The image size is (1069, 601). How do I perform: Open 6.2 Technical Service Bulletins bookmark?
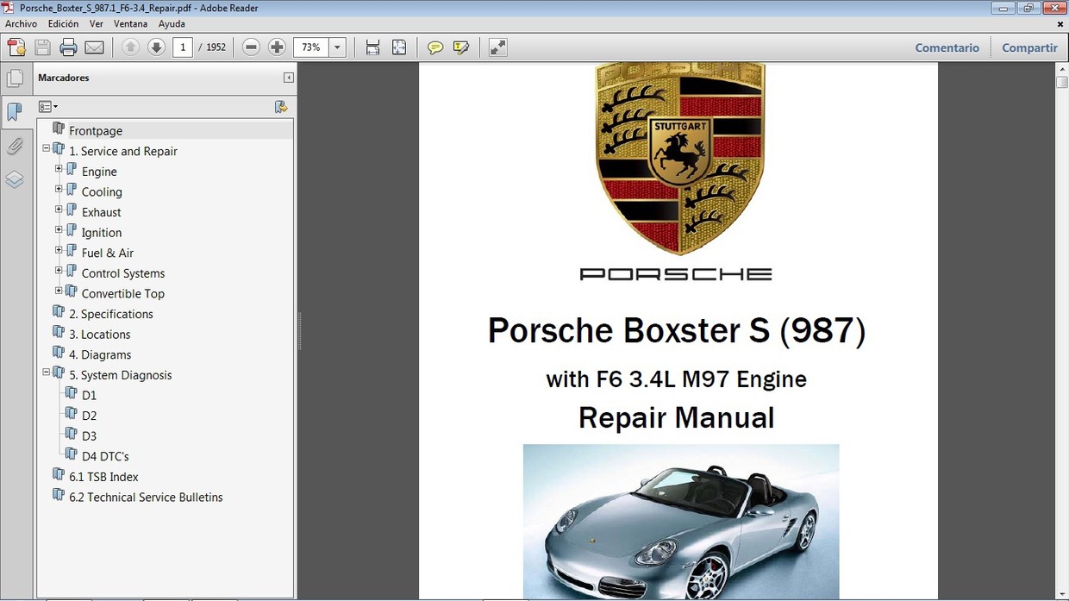click(146, 497)
